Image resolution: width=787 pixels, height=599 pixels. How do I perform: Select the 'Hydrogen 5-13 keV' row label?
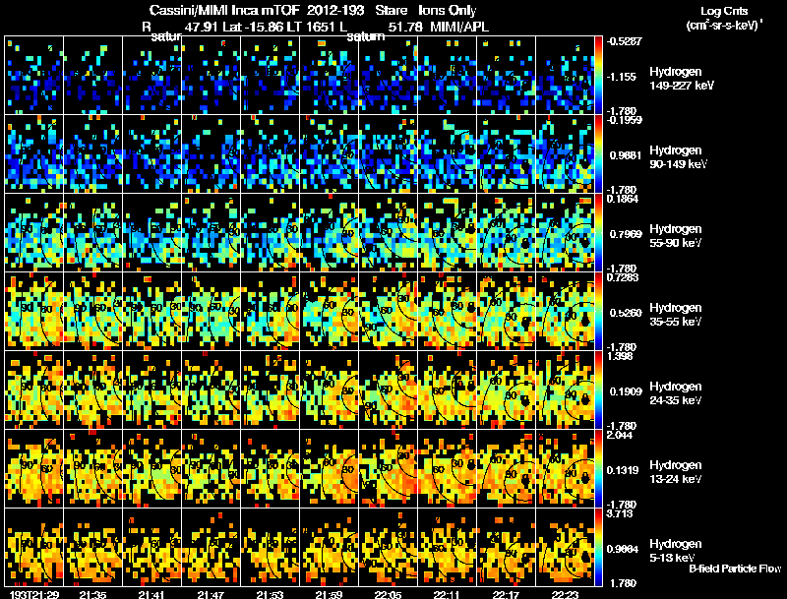point(675,551)
